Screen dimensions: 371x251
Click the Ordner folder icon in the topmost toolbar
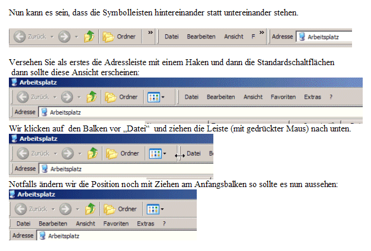(x=108, y=37)
